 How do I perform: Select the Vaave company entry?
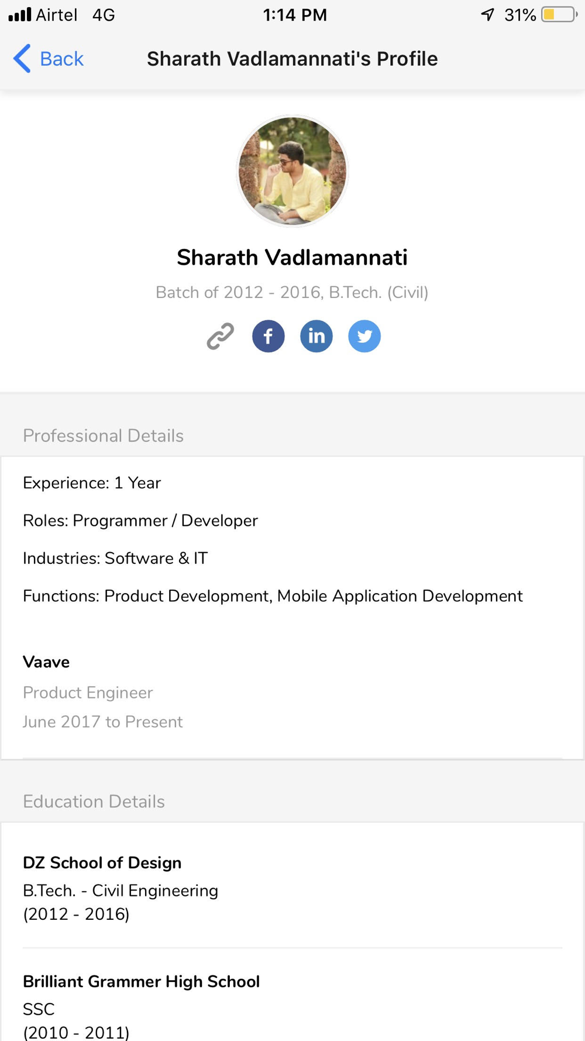pyautogui.click(x=46, y=662)
